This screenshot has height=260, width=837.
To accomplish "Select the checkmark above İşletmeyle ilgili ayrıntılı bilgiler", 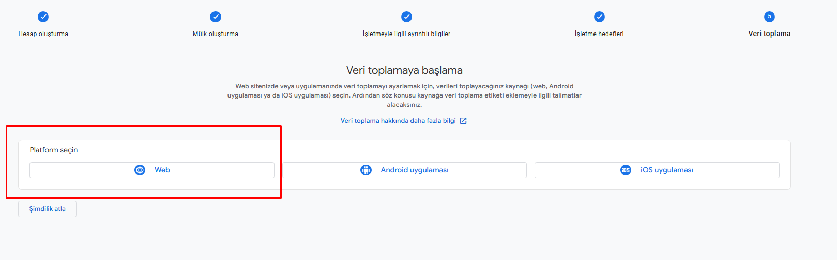I will 407,17.
